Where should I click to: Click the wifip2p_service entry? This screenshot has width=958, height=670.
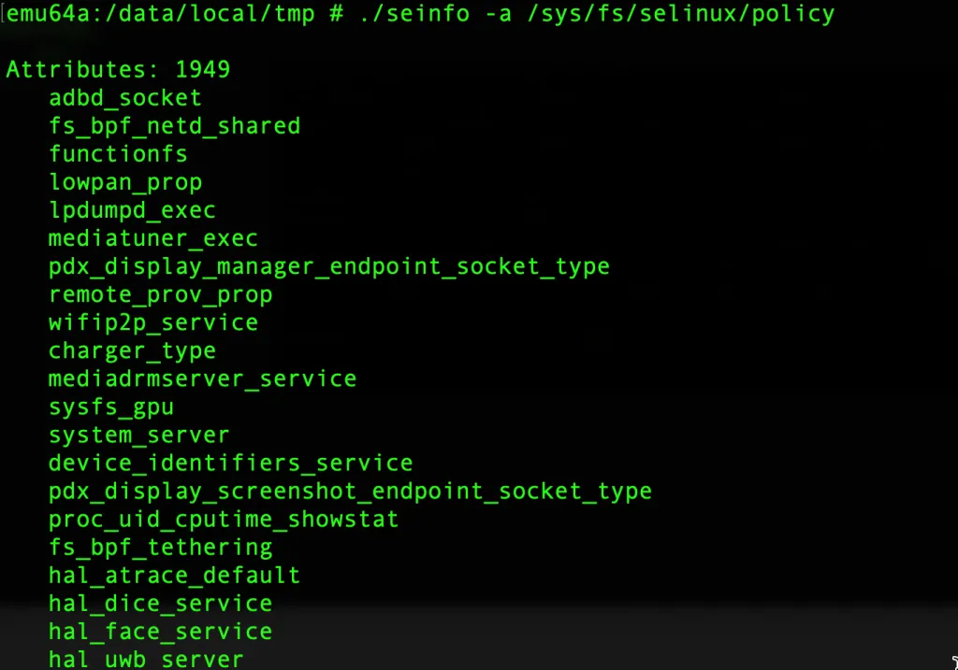click(x=152, y=322)
